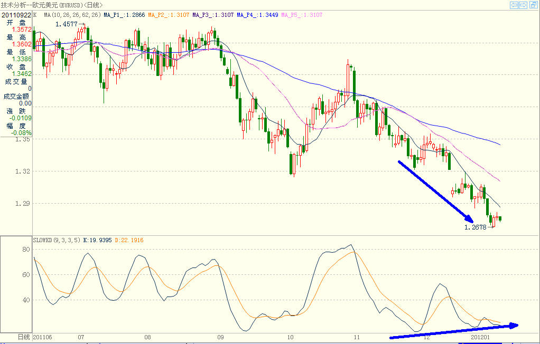Click the high price 1.3602

coord(22,44)
